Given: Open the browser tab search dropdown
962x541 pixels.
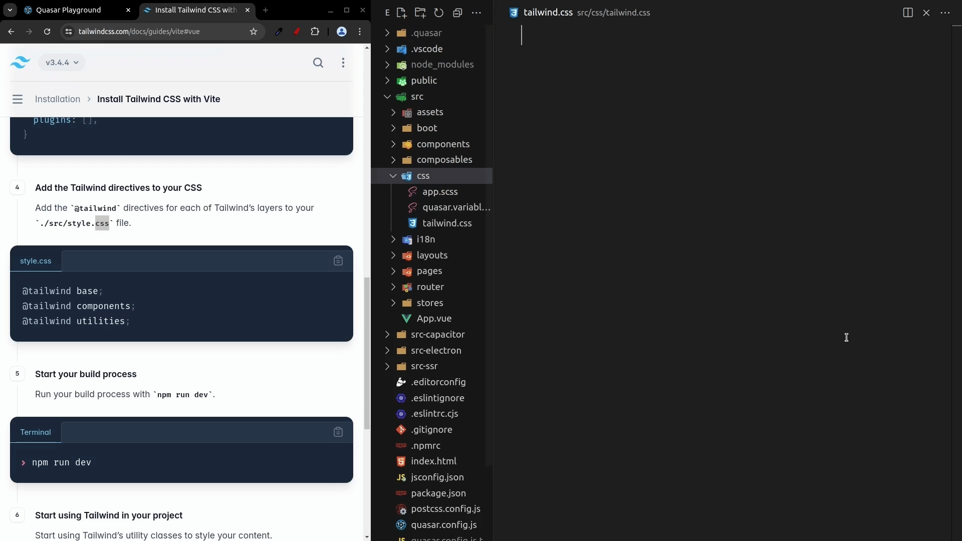Looking at the screenshot, I should [x=10, y=10].
